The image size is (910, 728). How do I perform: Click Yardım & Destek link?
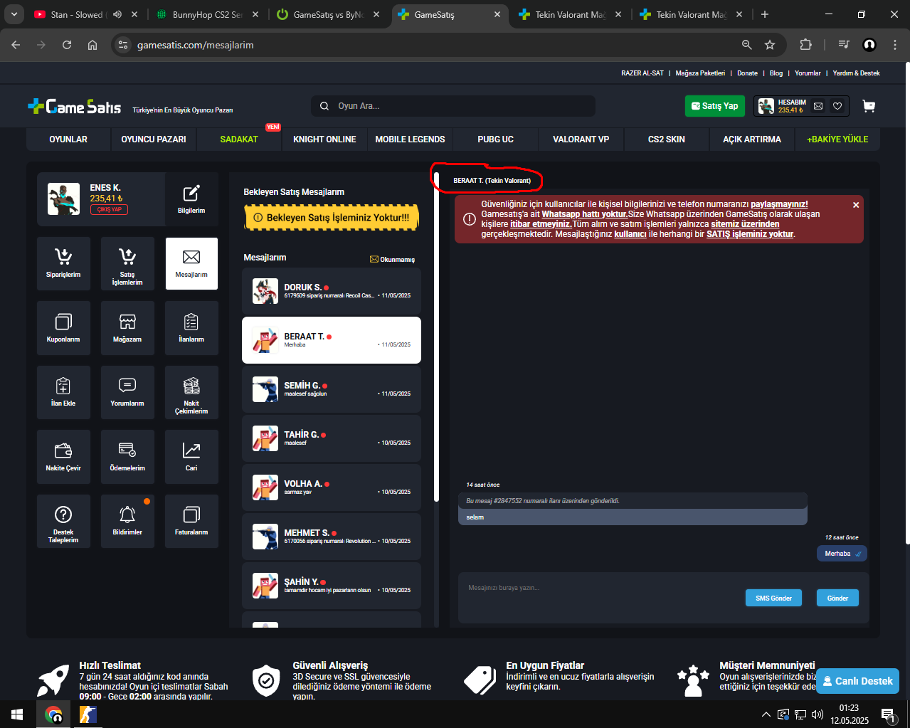(857, 73)
